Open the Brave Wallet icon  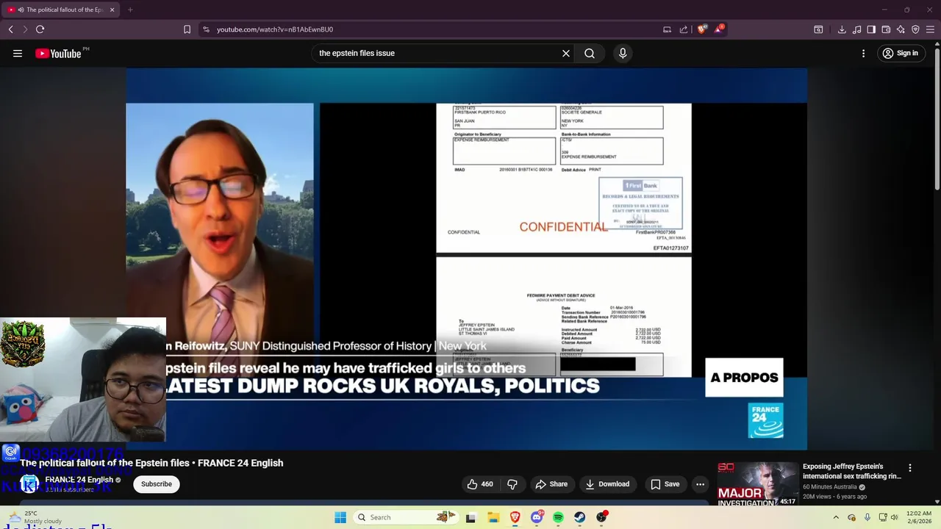coord(886,29)
